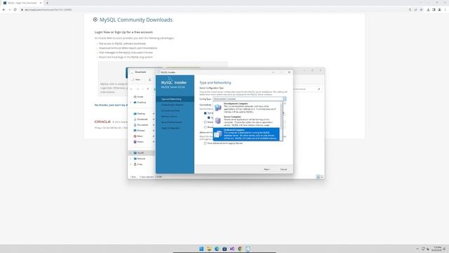
Task: Open Apply Configuration step in sidebar
Action: click(x=170, y=128)
